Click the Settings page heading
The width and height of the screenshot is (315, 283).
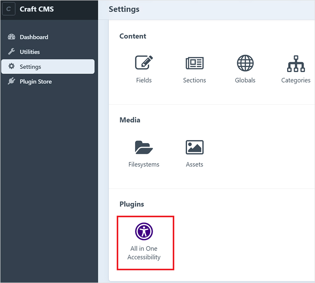[x=124, y=9]
